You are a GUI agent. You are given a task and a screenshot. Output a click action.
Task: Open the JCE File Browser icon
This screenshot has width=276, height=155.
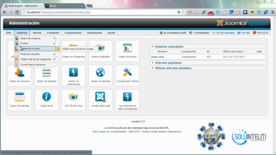pos(73,100)
